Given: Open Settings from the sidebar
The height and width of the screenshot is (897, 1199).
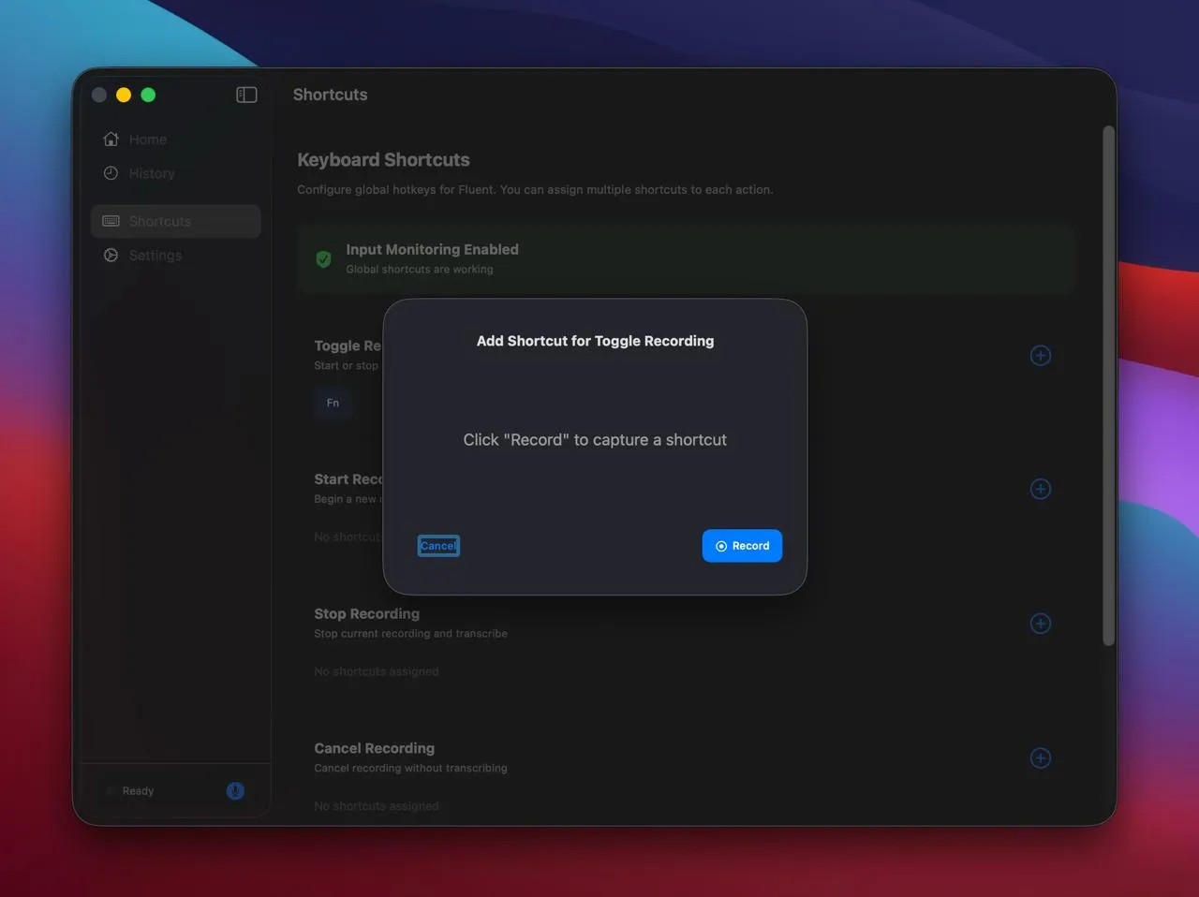Looking at the screenshot, I should tap(155, 256).
